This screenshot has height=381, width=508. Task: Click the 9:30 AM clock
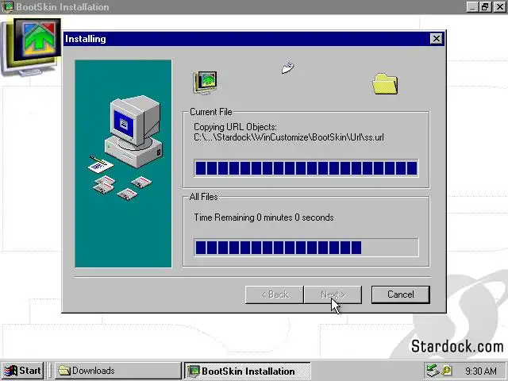coord(480,371)
